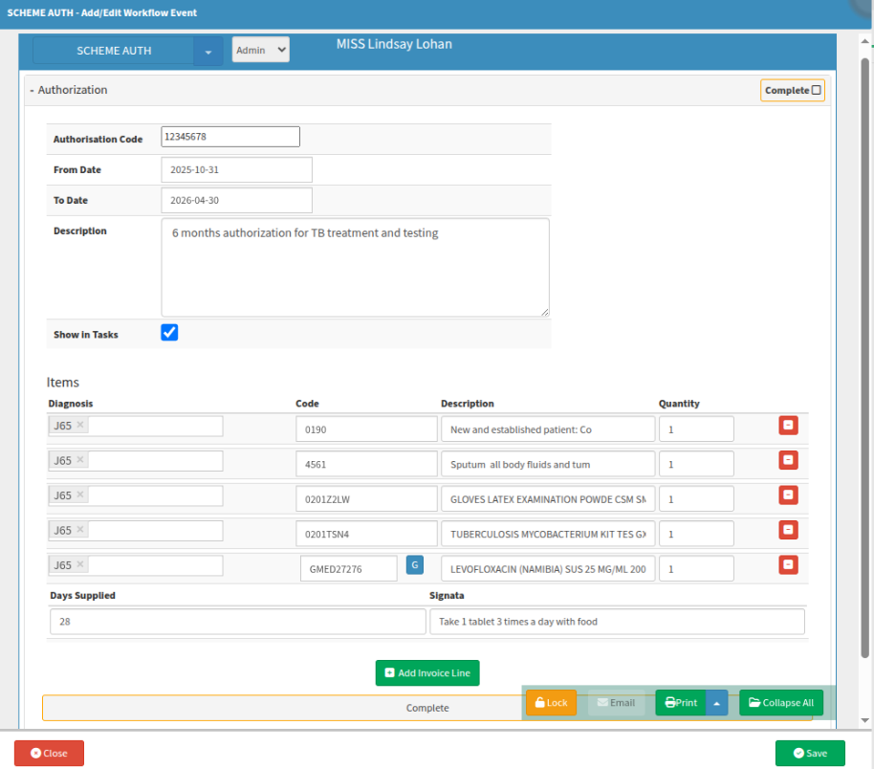Edit description 'Sputum all body fluids'
This screenshot has height=769, width=874.
548,464
